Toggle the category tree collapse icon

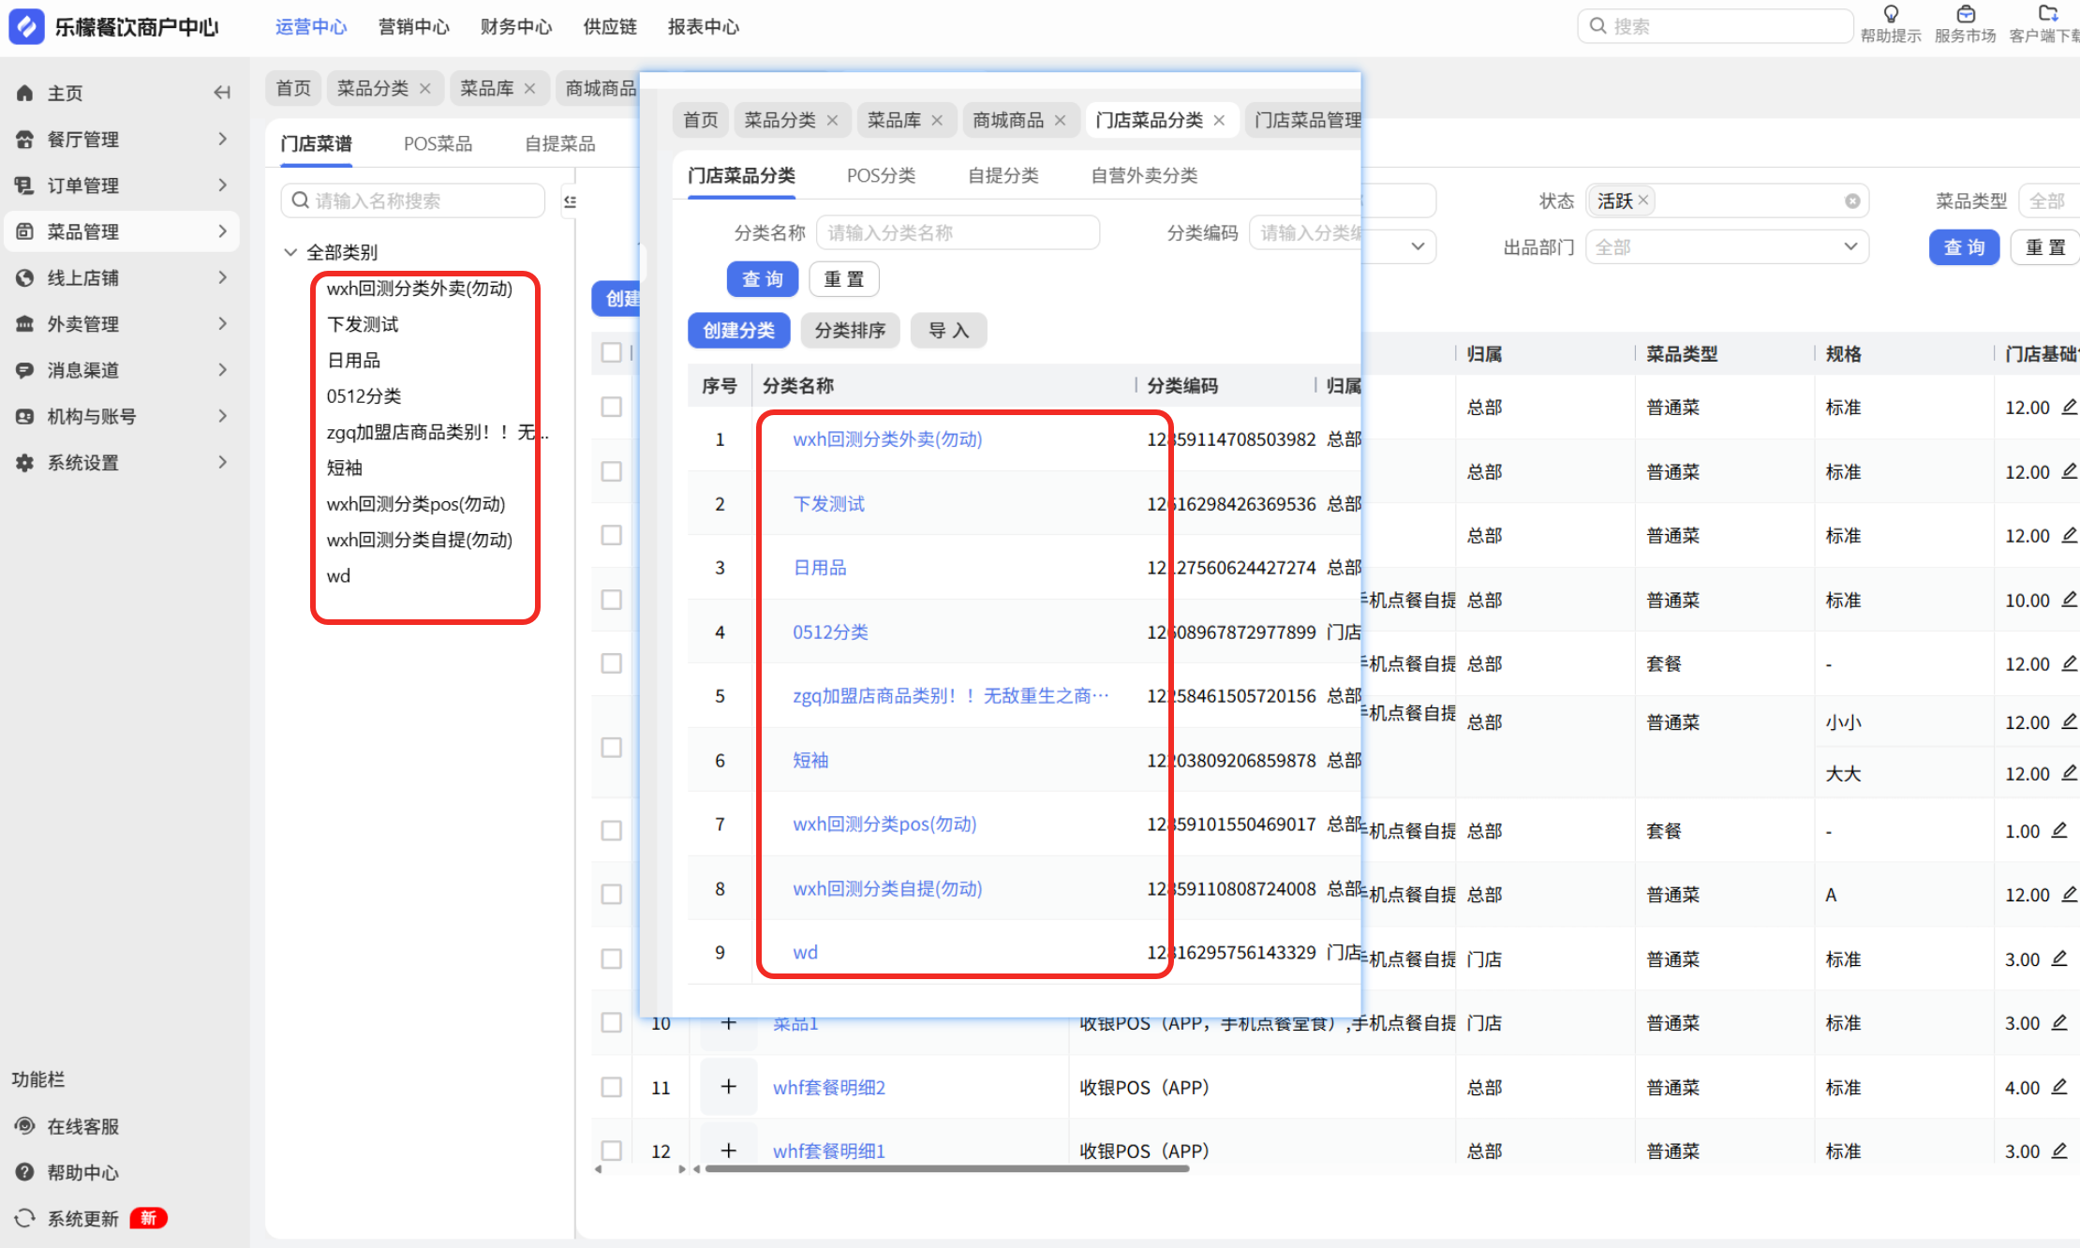[x=570, y=201]
